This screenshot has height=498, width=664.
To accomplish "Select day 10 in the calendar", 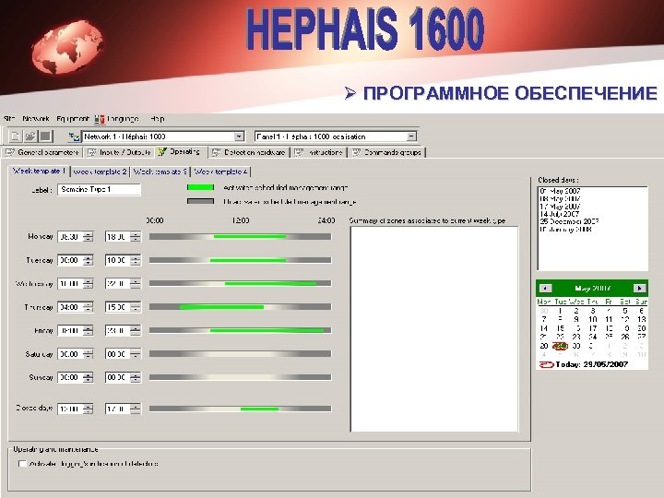I will coord(593,319).
